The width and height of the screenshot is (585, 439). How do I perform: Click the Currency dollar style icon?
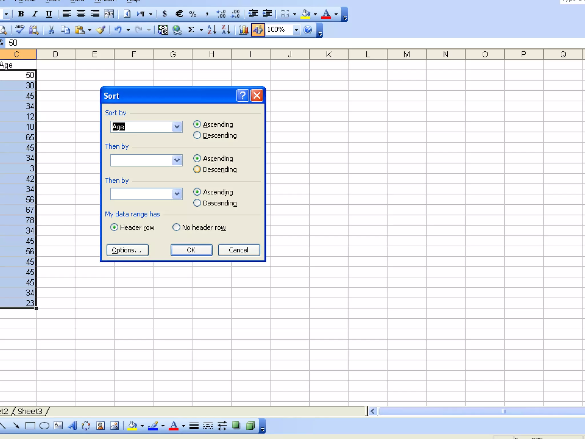point(165,14)
